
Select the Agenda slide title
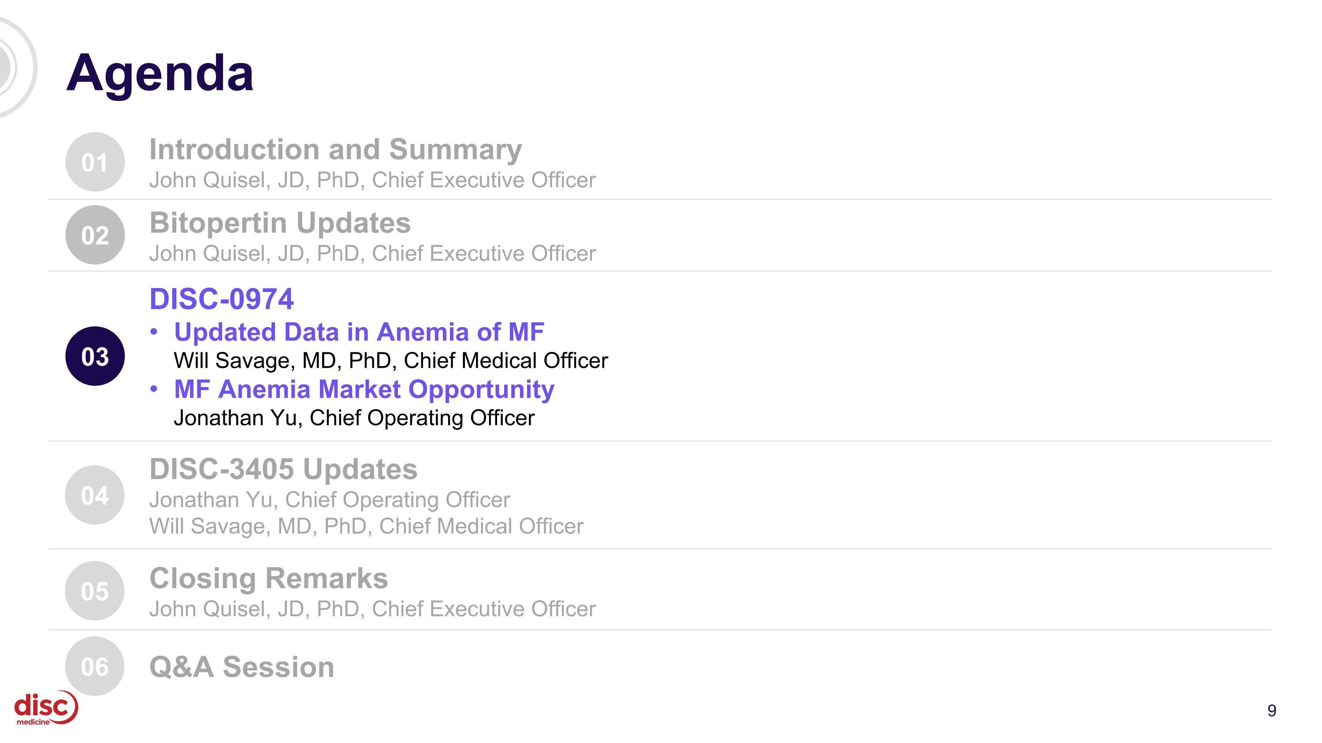point(160,73)
